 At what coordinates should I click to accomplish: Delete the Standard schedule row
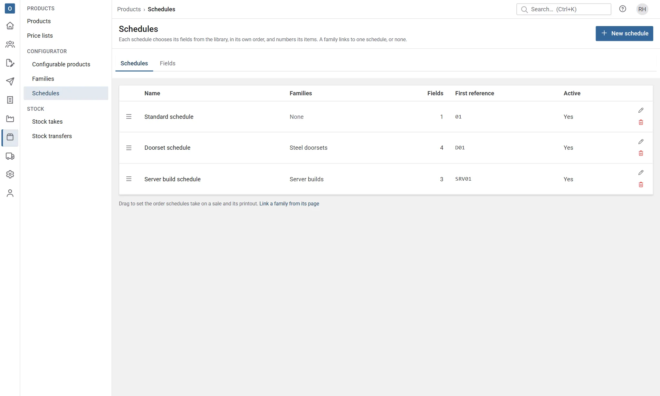(x=641, y=122)
